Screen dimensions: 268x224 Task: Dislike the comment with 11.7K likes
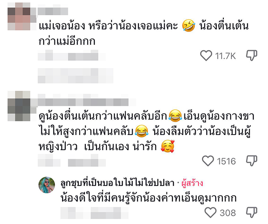point(251,55)
